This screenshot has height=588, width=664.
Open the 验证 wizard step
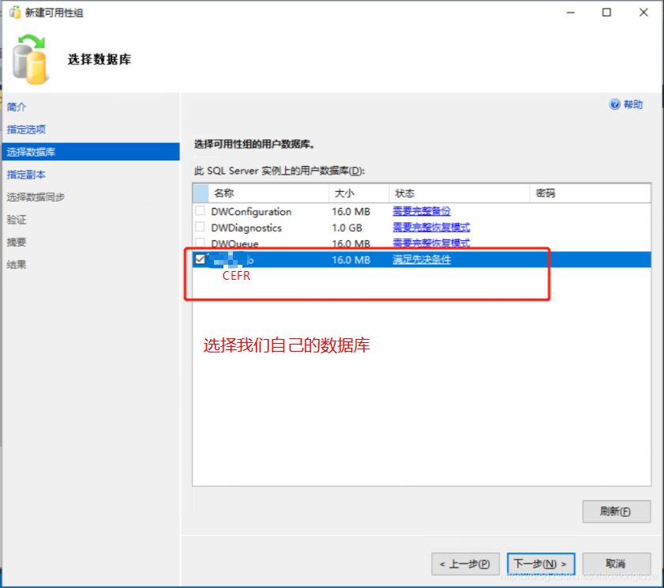pyautogui.click(x=17, y=220)
